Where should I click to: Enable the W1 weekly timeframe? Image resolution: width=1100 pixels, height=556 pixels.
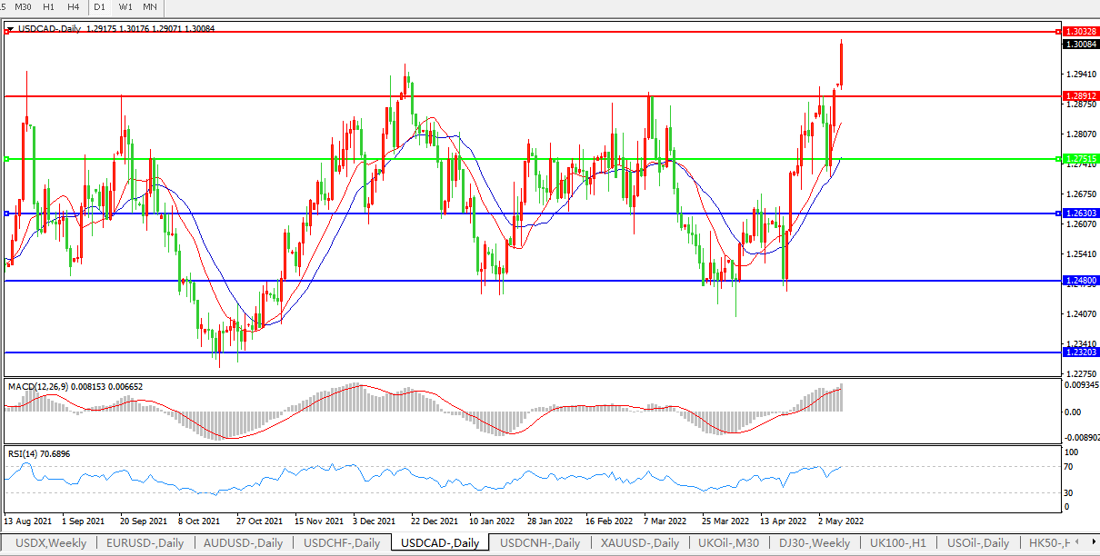125,7
